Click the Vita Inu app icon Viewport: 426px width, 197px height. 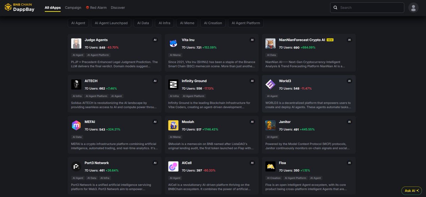173,43
